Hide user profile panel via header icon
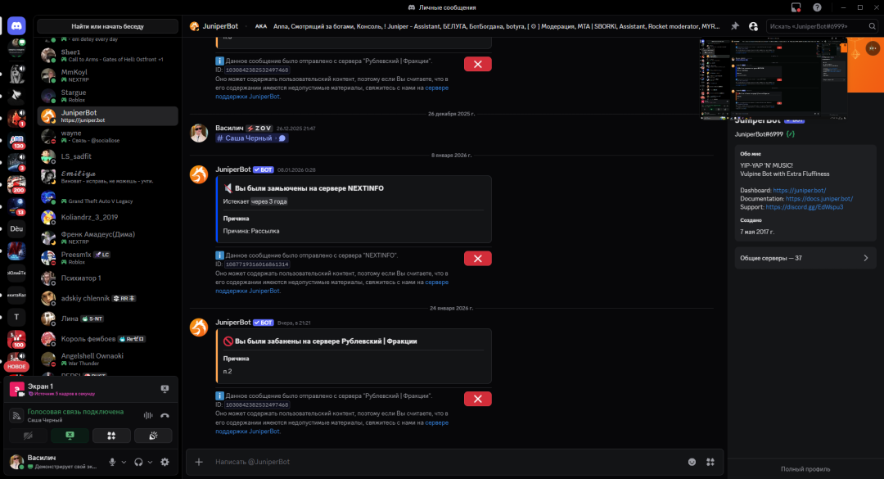884x479 pixels. (x=753, y=26)
